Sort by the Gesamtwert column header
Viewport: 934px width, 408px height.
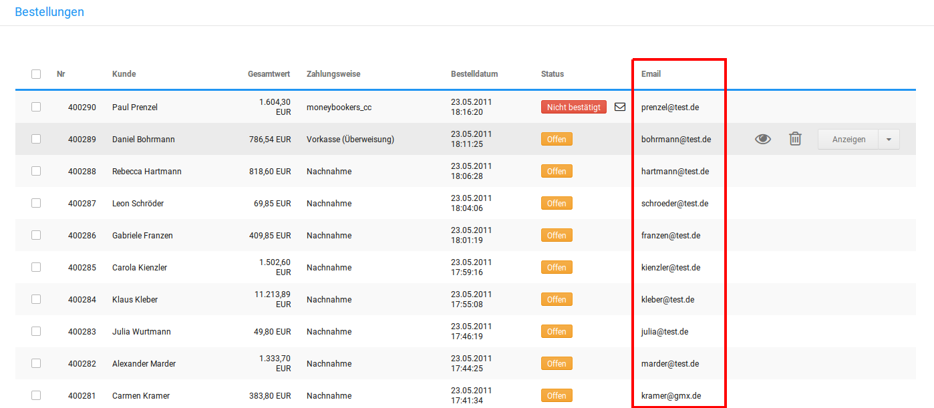pyautogui.click(x=269, y=74)
